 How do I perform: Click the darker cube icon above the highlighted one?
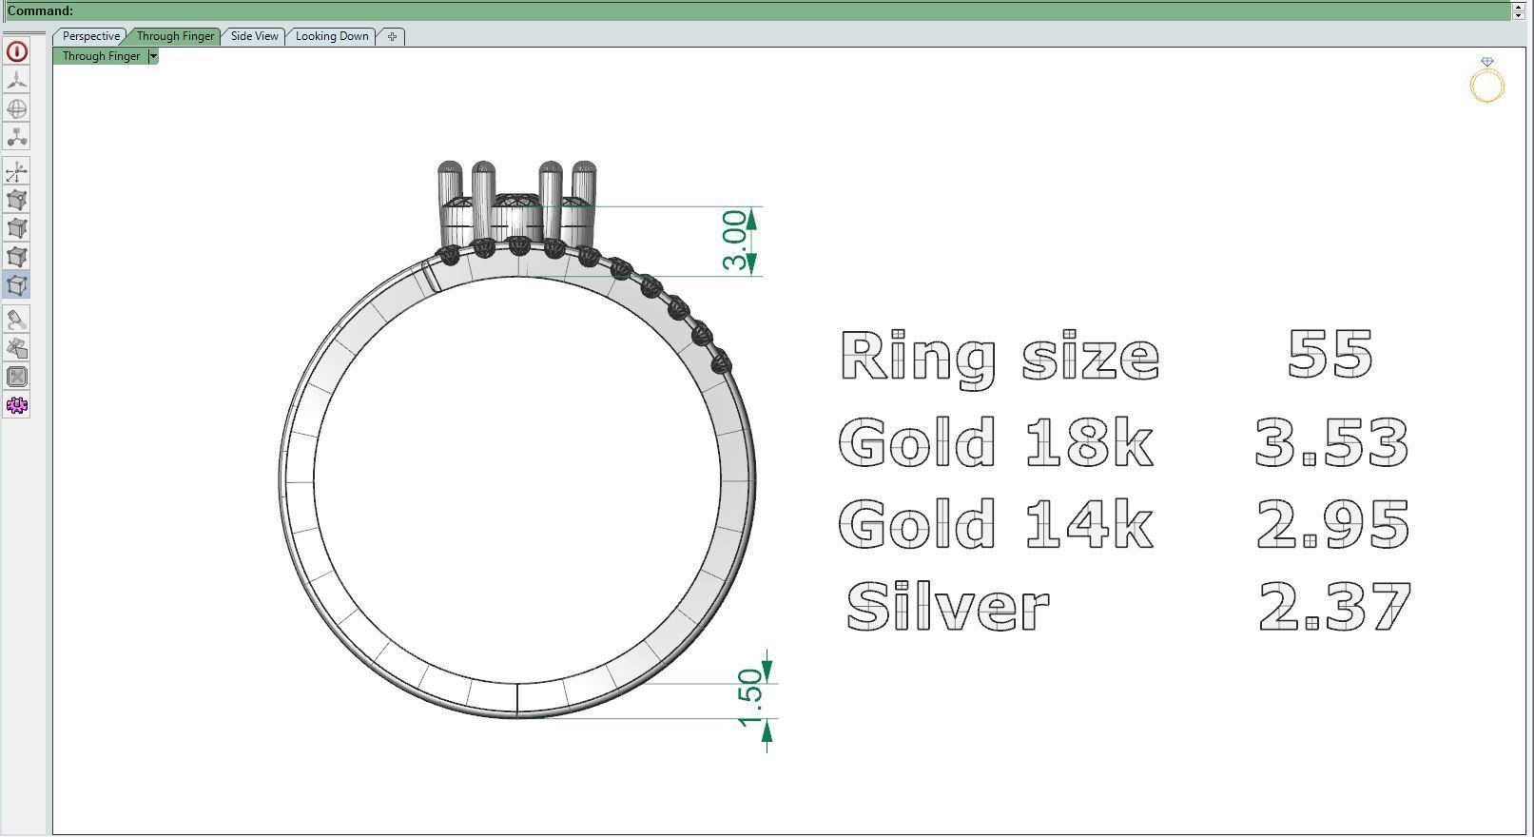[16, 257]
